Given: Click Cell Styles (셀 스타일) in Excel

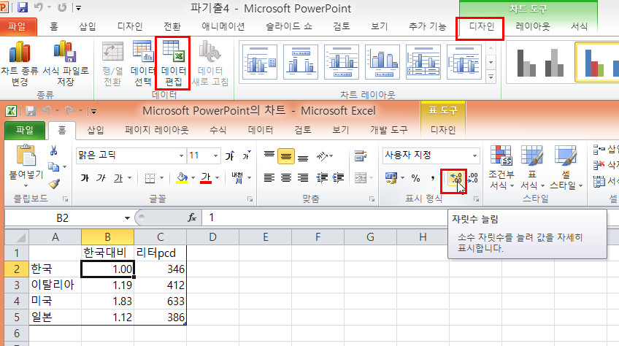Looking at the screenshot, I should click(x=565, y=166).
